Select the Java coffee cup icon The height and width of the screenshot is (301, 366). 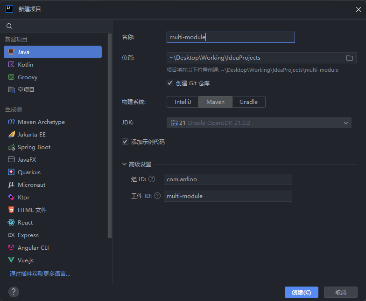click(11, 52)
